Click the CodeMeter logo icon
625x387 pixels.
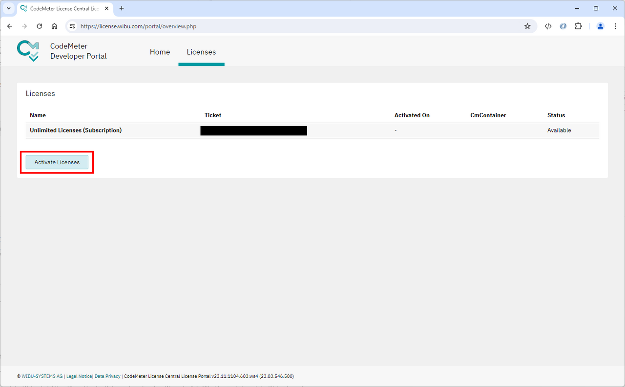[x=28, y=51]
